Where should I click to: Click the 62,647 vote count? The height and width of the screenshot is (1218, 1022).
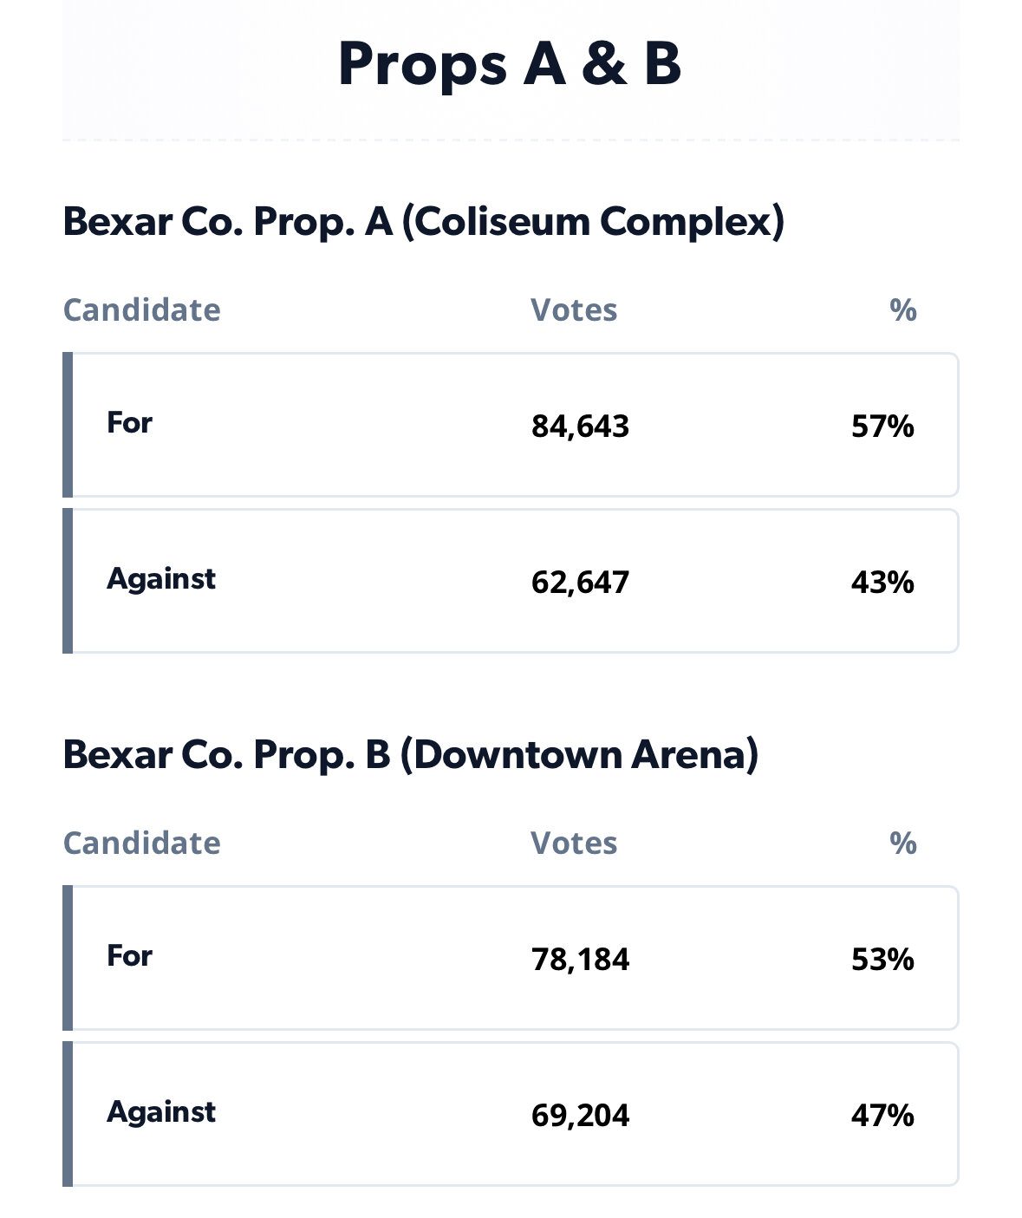tap(580, 582)
